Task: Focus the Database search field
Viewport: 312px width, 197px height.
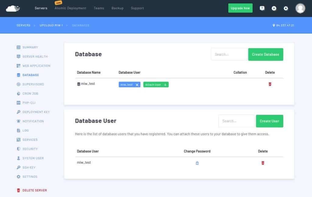Action: 229,55
